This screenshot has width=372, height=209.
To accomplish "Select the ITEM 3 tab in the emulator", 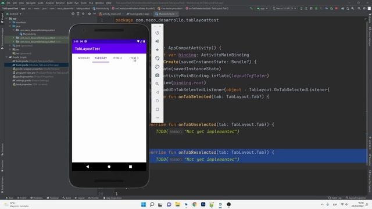I will [134, 58].
